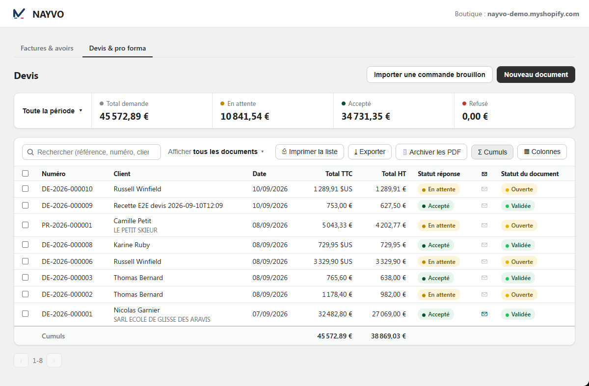This screenshot has height=386, width=589.
Task: Toggle the Σ Cumuls button
Action: pos(492,152)
